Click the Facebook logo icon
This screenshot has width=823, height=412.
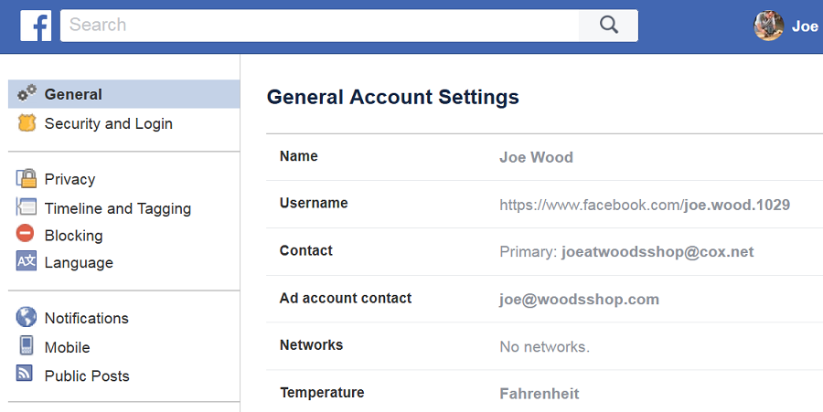[36, 26]
